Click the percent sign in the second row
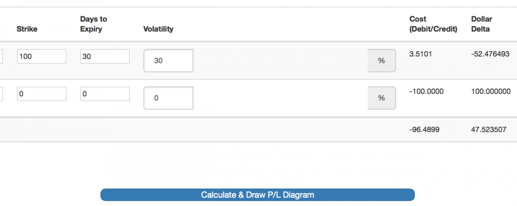Screen dimensions: 517x206 381,98
